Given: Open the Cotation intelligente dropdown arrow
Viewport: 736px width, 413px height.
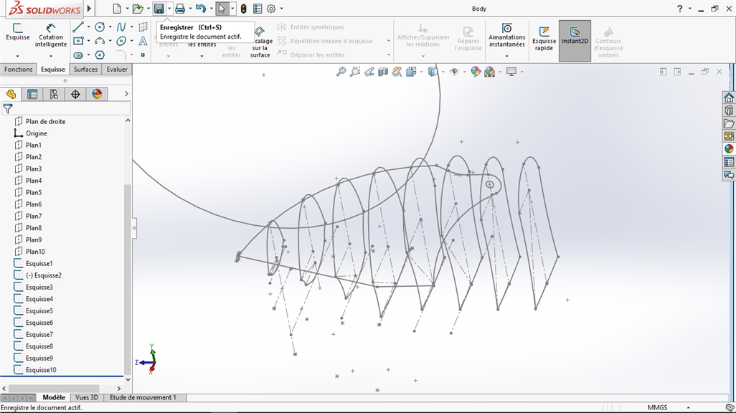Looking at the screenshot, I should click(x=51, y=56).
